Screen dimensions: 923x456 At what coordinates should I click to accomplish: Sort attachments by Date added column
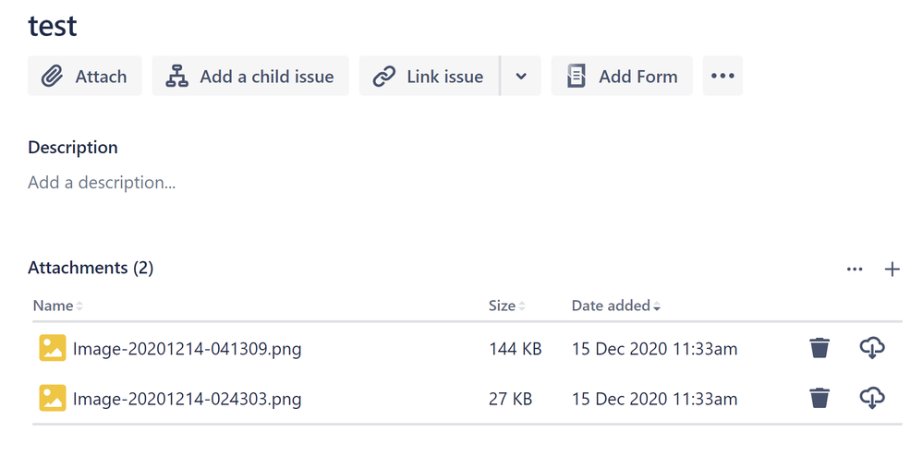(x=615, y=306)
